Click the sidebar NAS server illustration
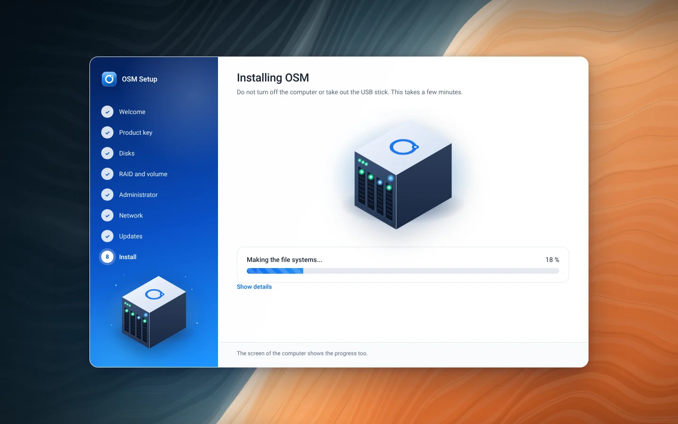This screenshot has width=678, height=424. tap(154, 312)
